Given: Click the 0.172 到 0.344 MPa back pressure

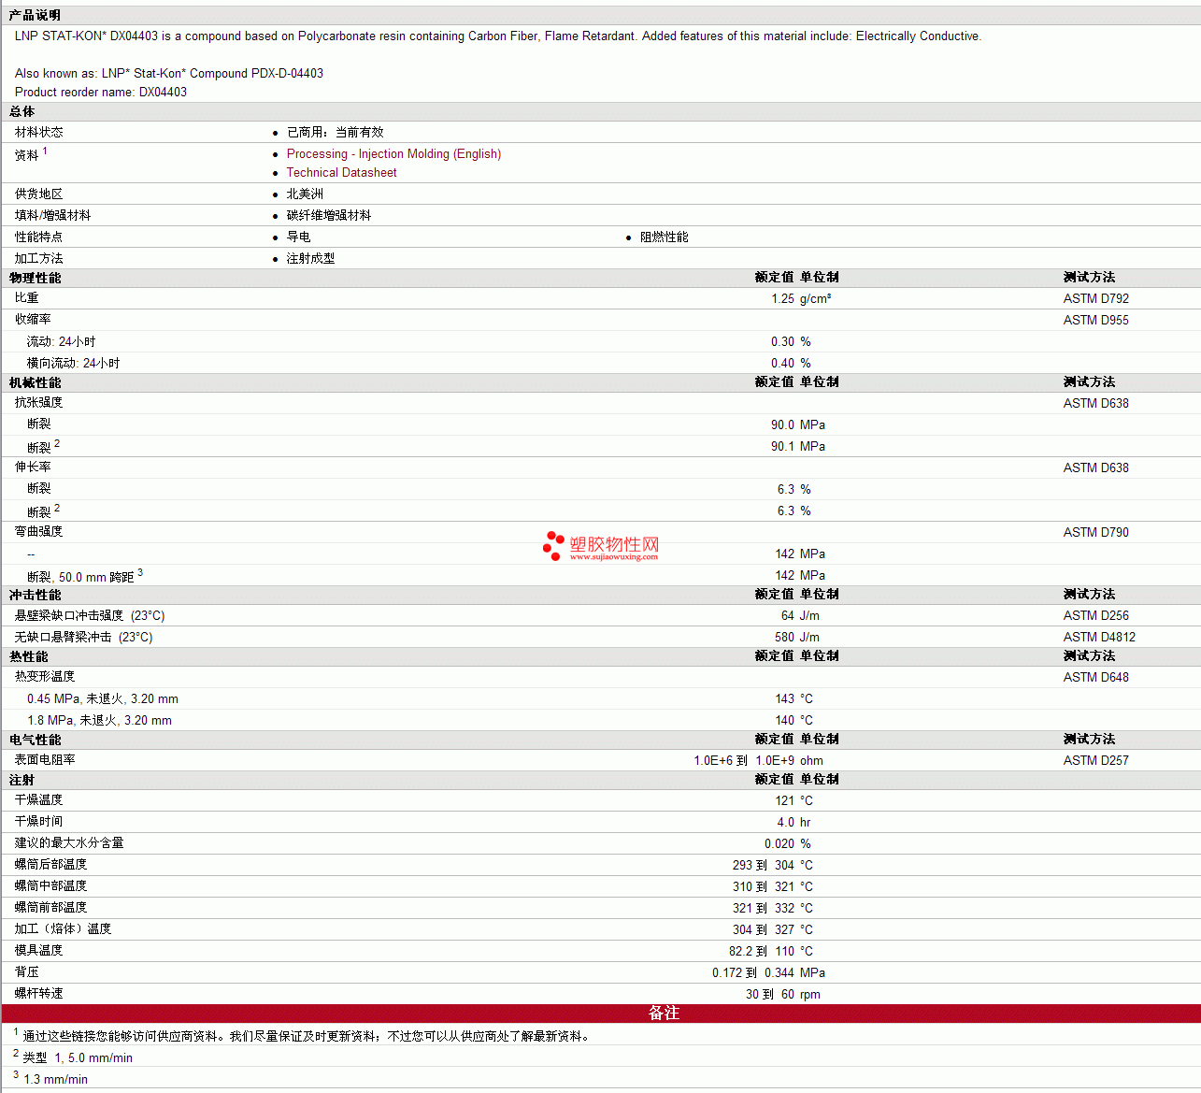Looking at the screenshot, I should point(768,973).
